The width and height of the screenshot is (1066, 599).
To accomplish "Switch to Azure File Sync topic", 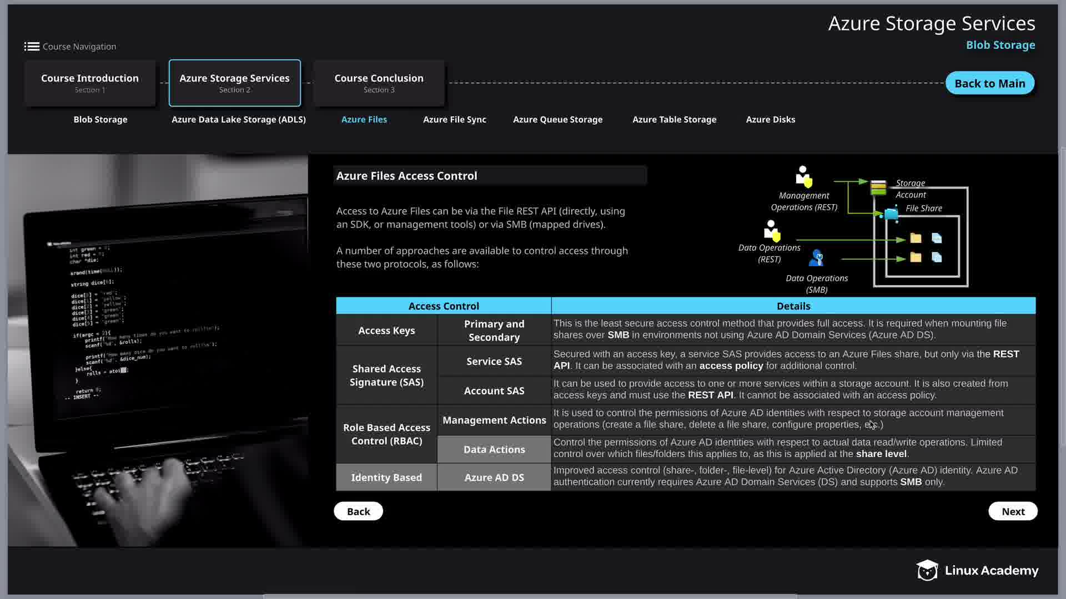I will [x=454, y=119].
